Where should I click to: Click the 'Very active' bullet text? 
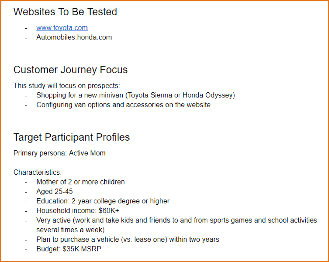pos(176,220)
